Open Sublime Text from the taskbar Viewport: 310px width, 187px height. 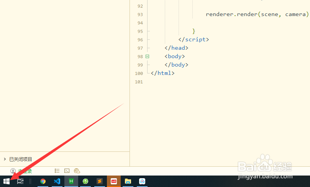click(x=100, y=181)
